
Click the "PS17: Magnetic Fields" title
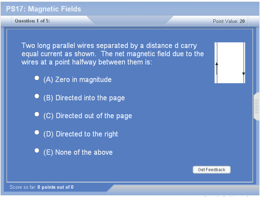[43, 9]
